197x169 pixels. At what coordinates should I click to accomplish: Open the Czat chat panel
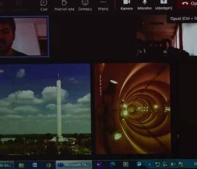pos(44,6)
